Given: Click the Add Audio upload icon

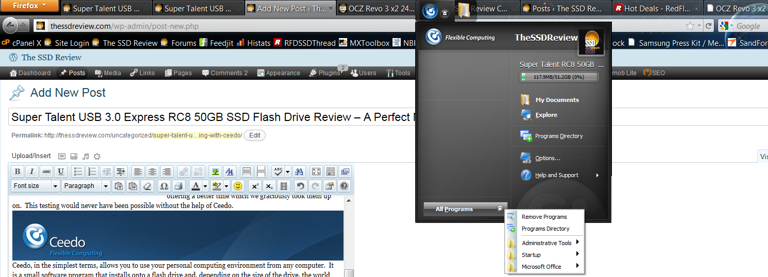Looking at the screenshot, I should [x=86, y=156].
